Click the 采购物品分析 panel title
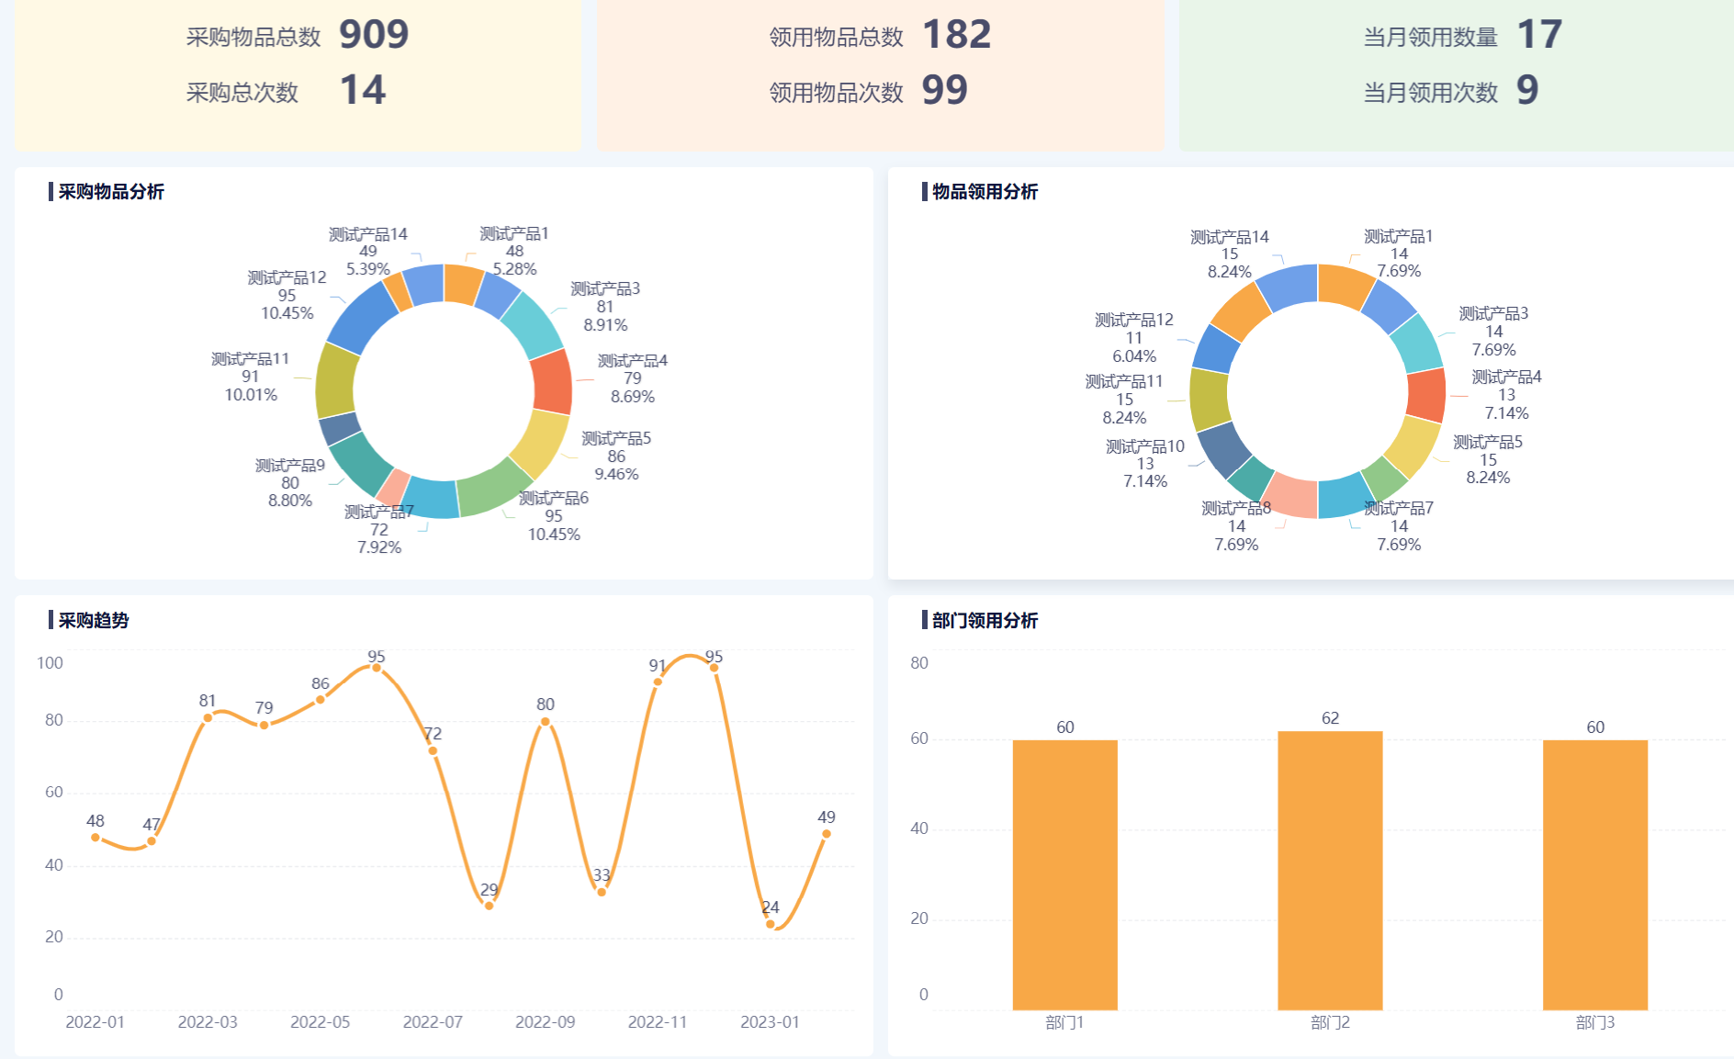The image size is (1734, 1059). click(111, 191)
